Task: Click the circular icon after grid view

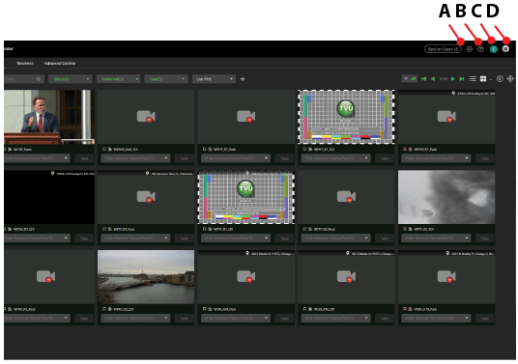Action: [500, 79]
